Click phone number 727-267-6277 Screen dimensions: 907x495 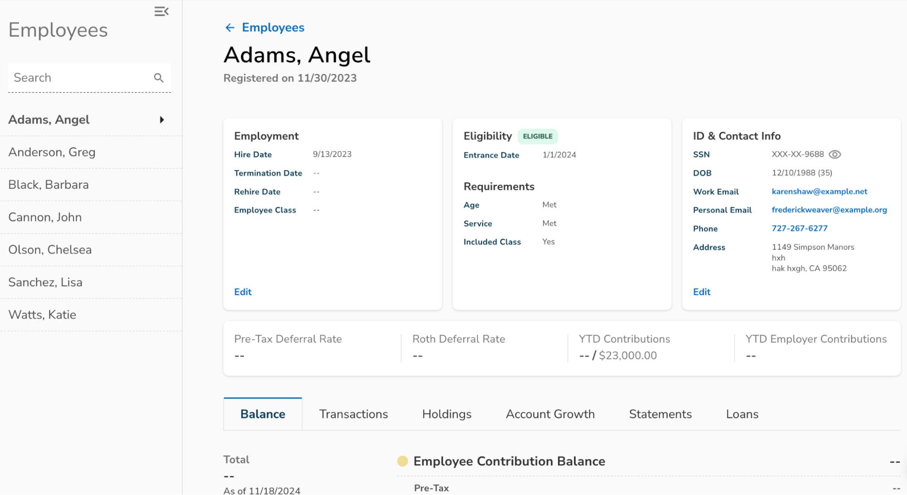tap(799, 228)
